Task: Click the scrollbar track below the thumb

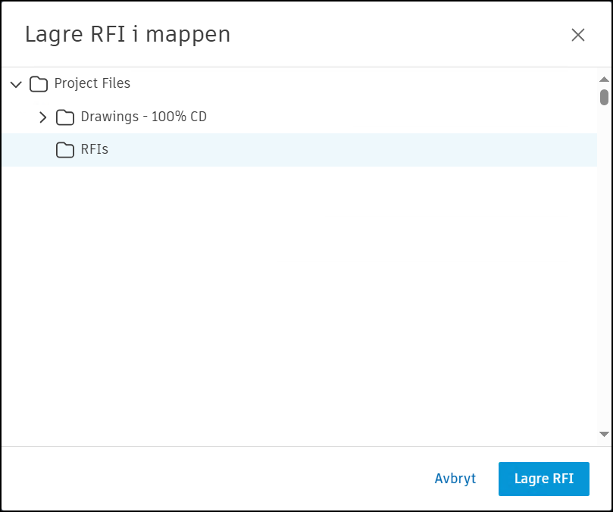Action: [604, 265]
